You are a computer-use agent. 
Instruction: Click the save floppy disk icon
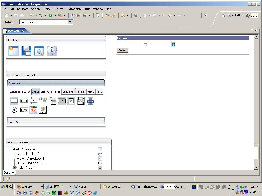26,51
